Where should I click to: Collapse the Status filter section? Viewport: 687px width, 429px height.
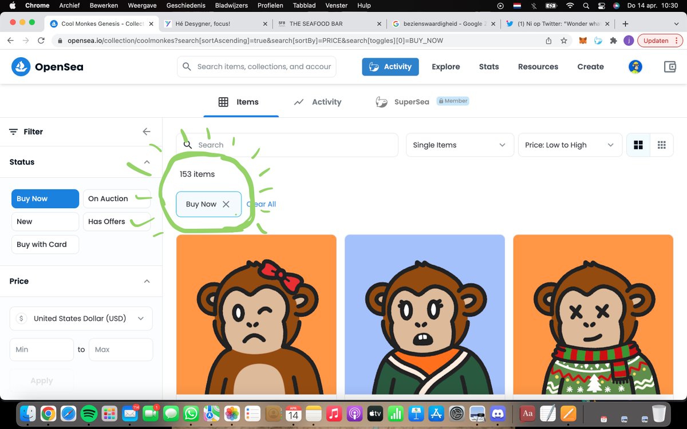(147, 162)
